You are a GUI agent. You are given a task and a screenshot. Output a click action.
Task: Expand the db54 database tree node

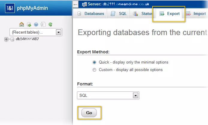click(x=6, y=39)
